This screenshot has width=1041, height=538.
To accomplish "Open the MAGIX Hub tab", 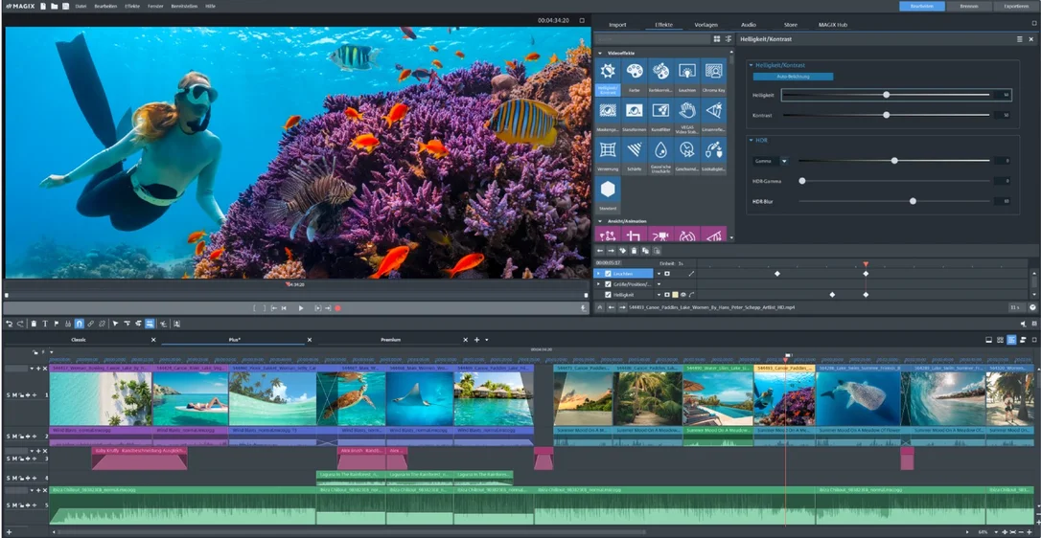I will click(x=833, y=25).
